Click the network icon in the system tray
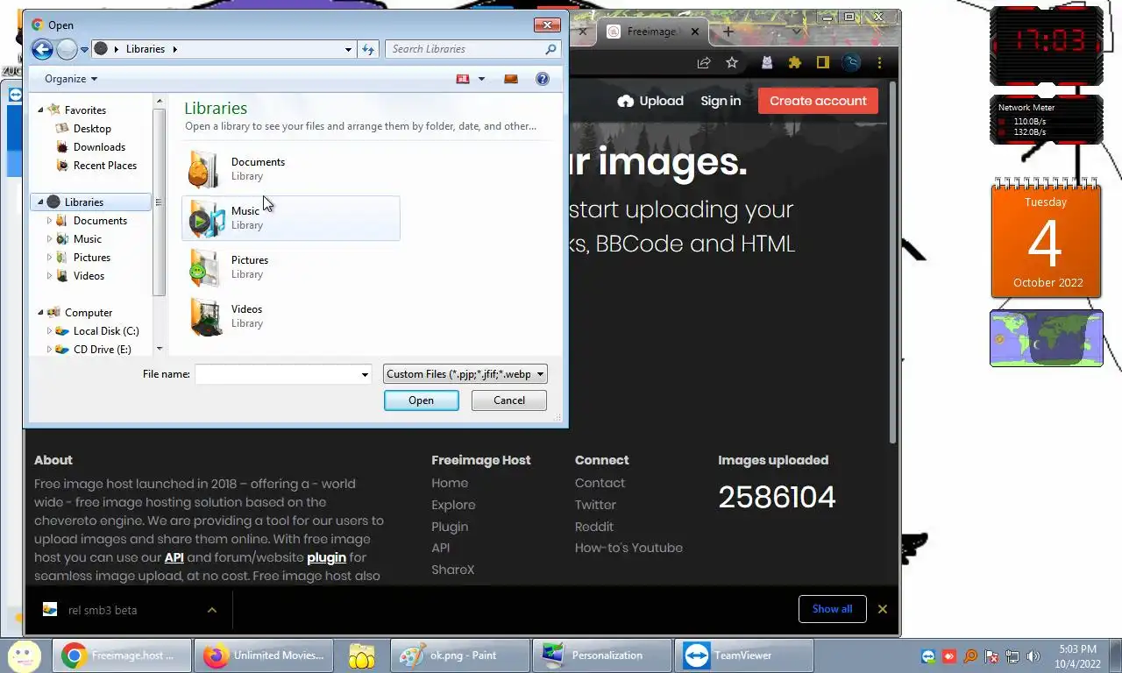The width and height of the screenshot is (1122, 673). [x=1012, y=655]
